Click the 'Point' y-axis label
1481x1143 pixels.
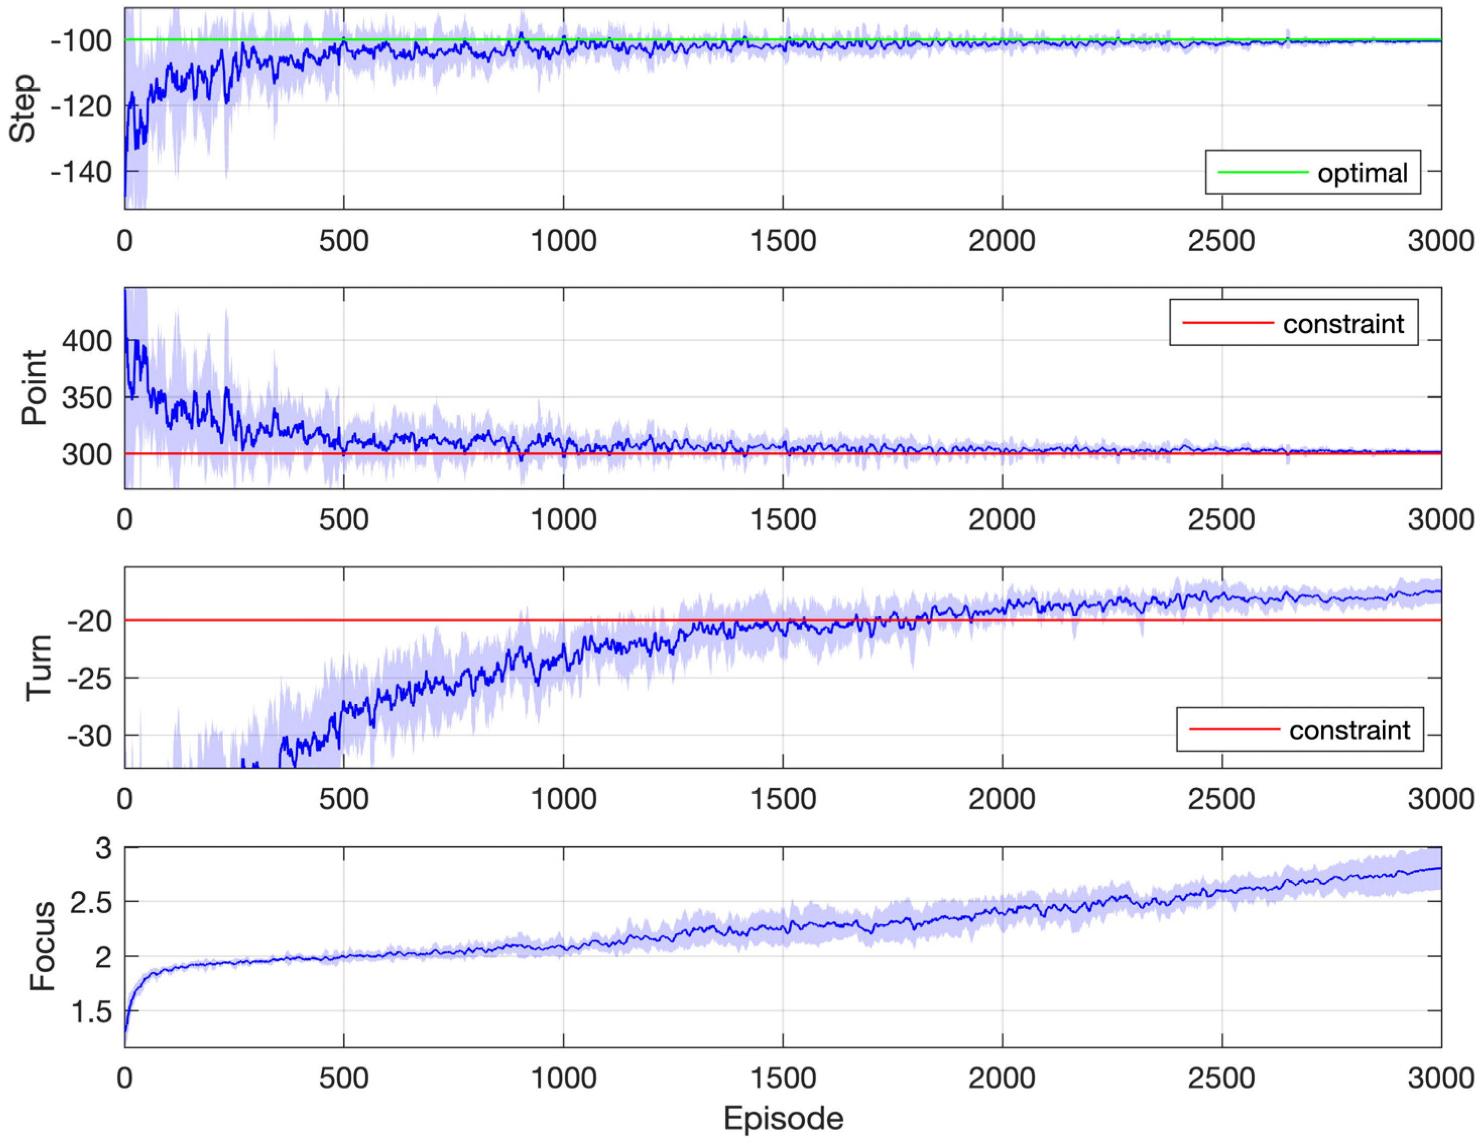tap(34, 388)
